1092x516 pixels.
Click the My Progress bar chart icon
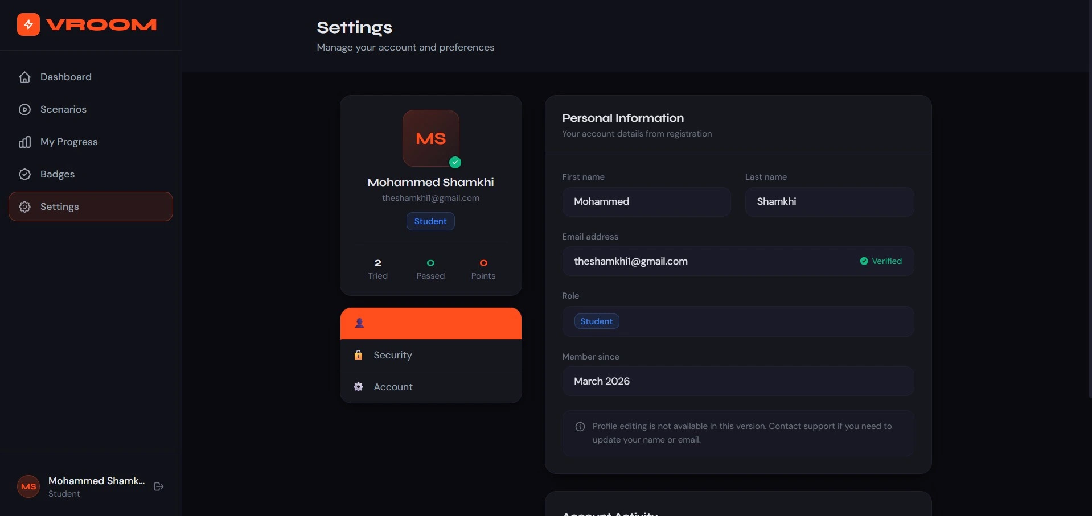tap(24, 142)
